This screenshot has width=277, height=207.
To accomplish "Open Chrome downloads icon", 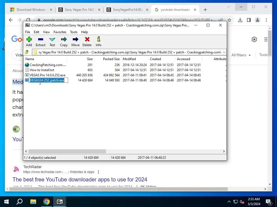I will (240, 20).
